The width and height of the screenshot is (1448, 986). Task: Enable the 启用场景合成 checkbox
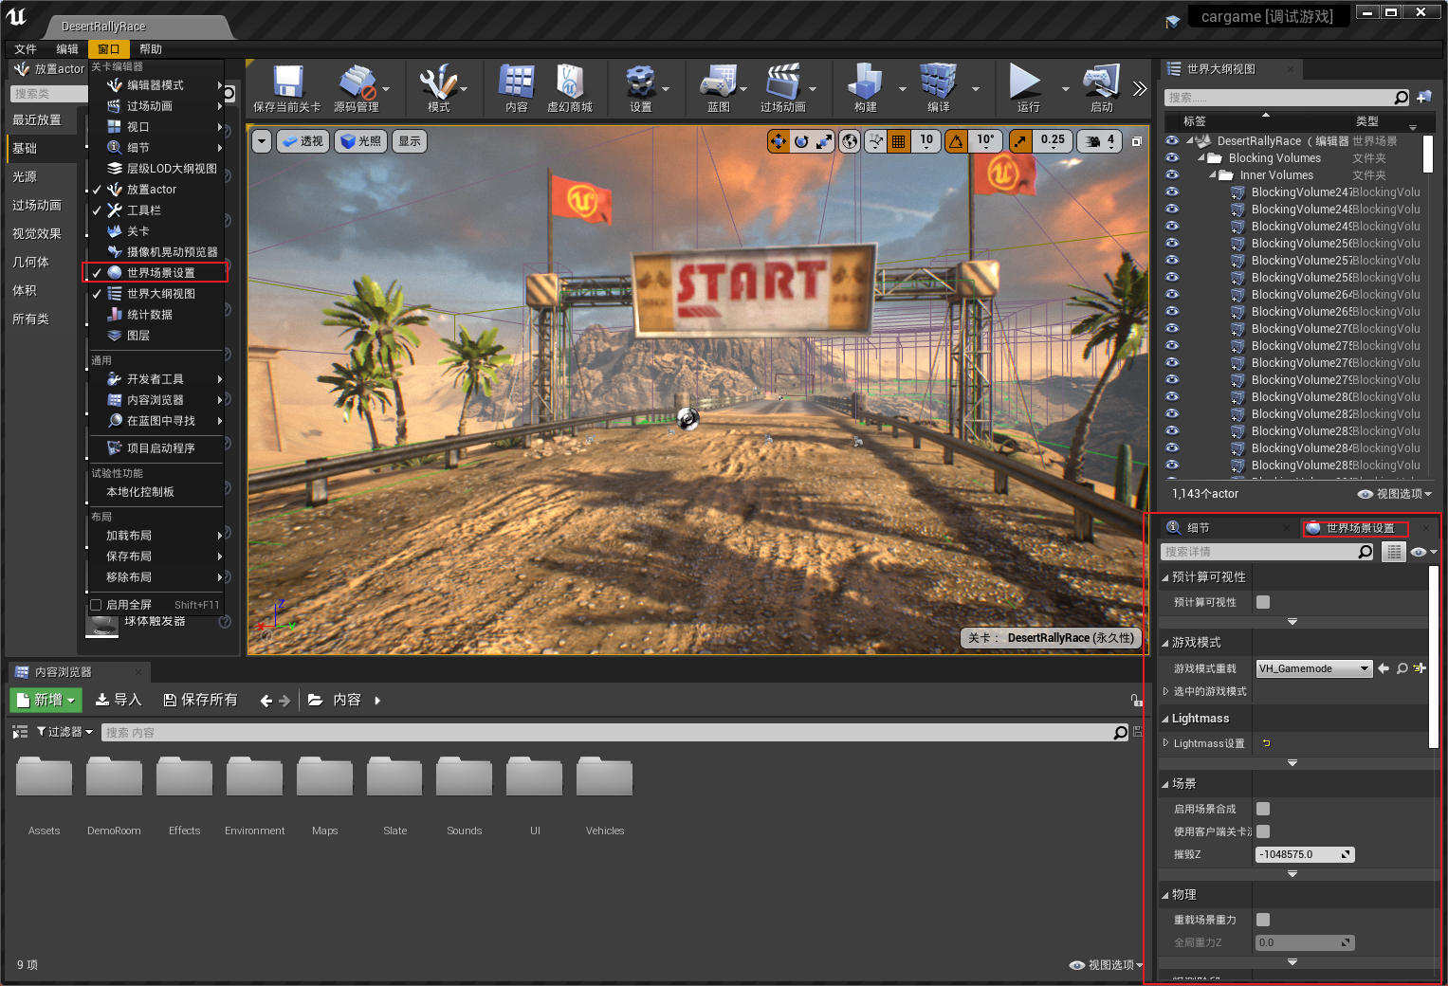click(1263, 809)
